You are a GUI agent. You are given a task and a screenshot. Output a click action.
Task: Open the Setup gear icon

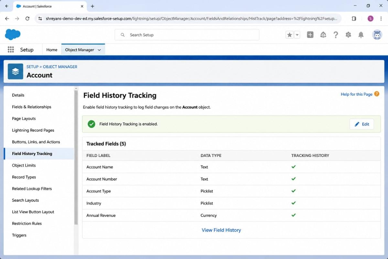point(348,35)
